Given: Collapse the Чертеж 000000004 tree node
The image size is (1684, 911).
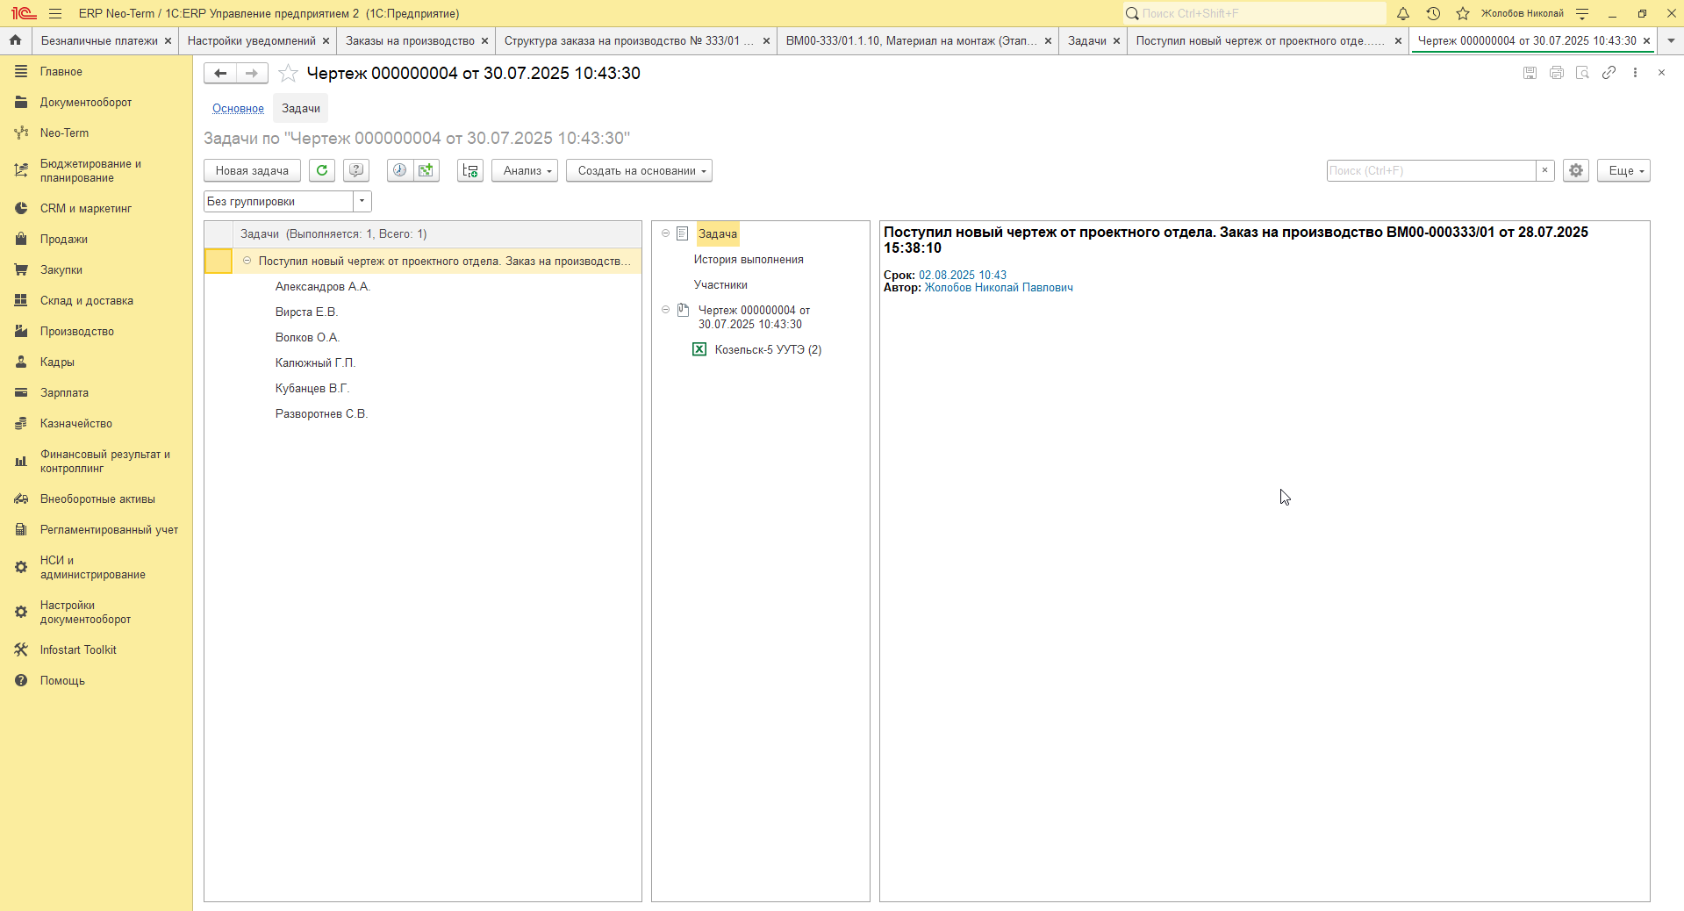Looking at the screenshot, I should point(665,310).
